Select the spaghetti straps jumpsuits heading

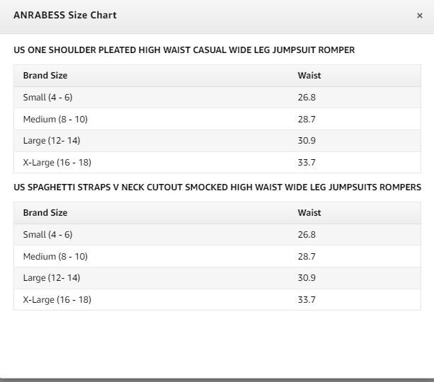coord(217,187)
